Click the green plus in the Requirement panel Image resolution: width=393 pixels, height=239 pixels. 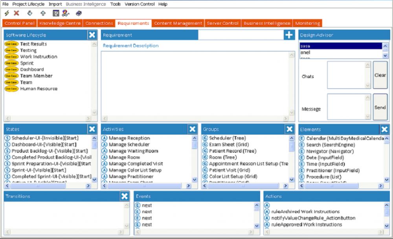click(289, 35)
